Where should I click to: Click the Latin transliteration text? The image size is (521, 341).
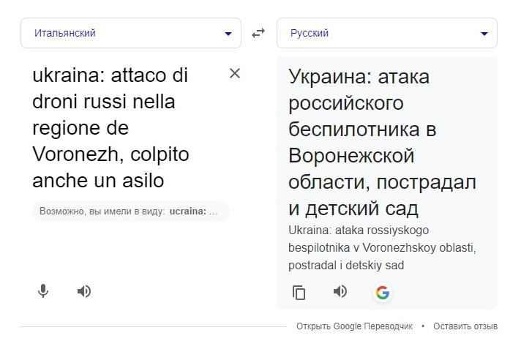point(382,247)
